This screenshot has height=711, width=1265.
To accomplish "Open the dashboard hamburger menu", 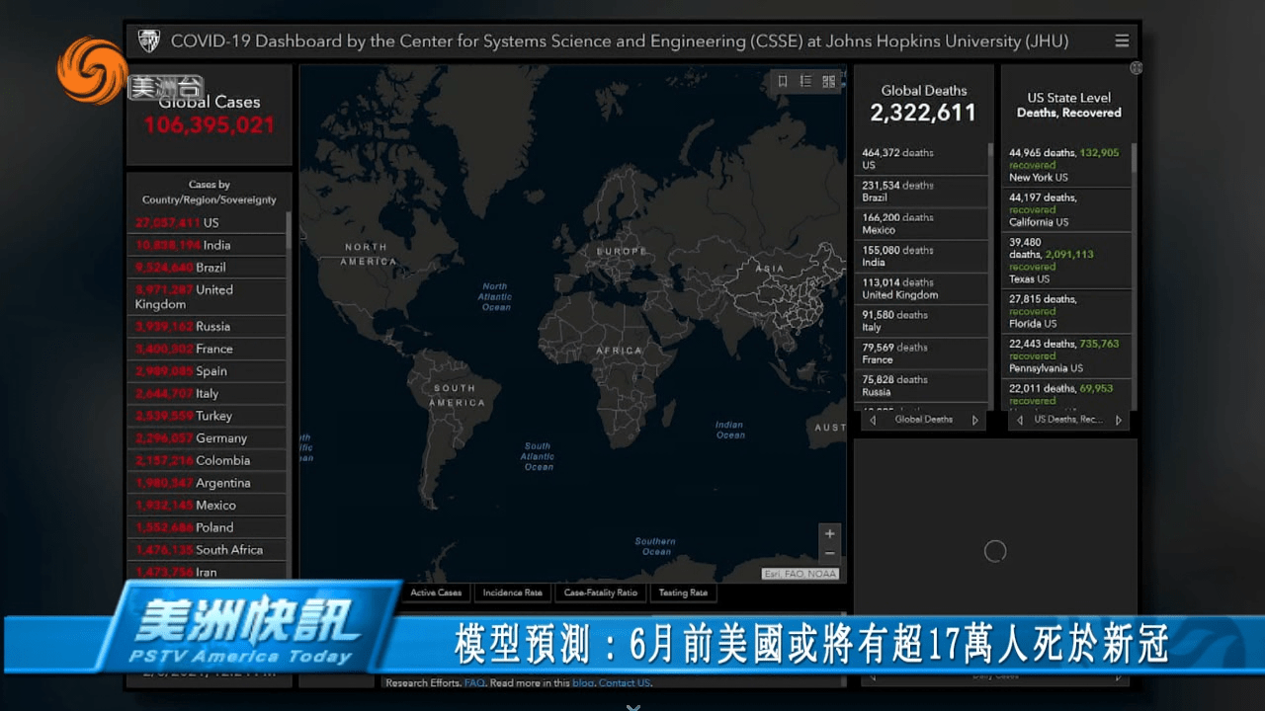I will click(x=1122, y=41).
